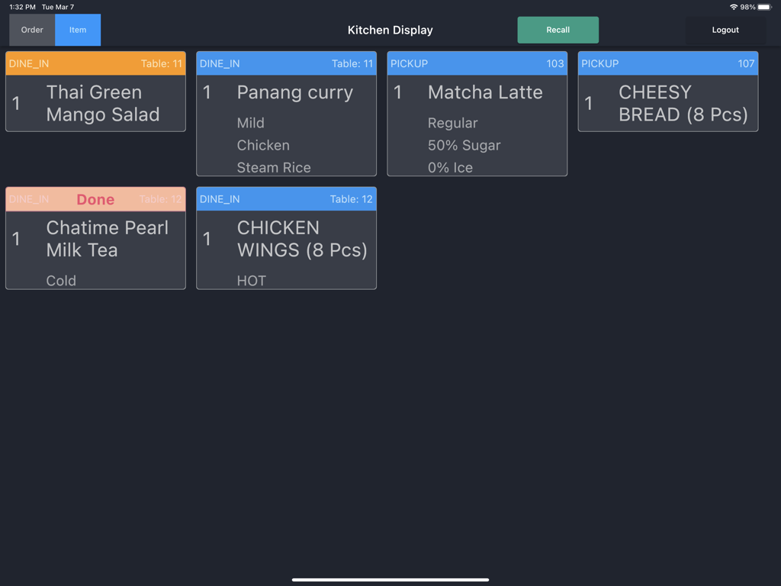
Task: Tap the CHEESY BREAD pickup ticket
Action: [x=667, y=103]
